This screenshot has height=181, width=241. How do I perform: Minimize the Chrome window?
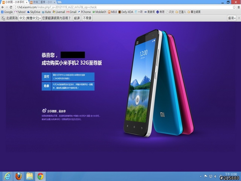pos(223,2)
